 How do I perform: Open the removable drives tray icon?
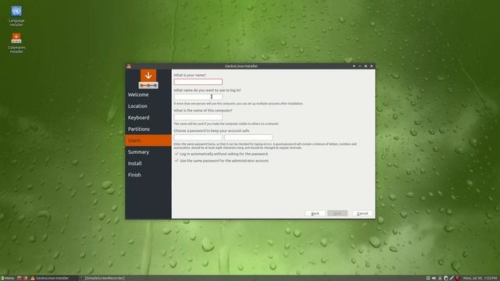(446, 278)
